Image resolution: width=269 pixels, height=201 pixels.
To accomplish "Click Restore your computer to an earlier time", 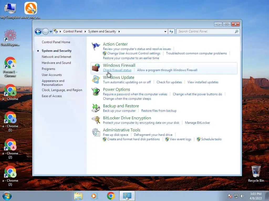I will [x=131, y=58].
